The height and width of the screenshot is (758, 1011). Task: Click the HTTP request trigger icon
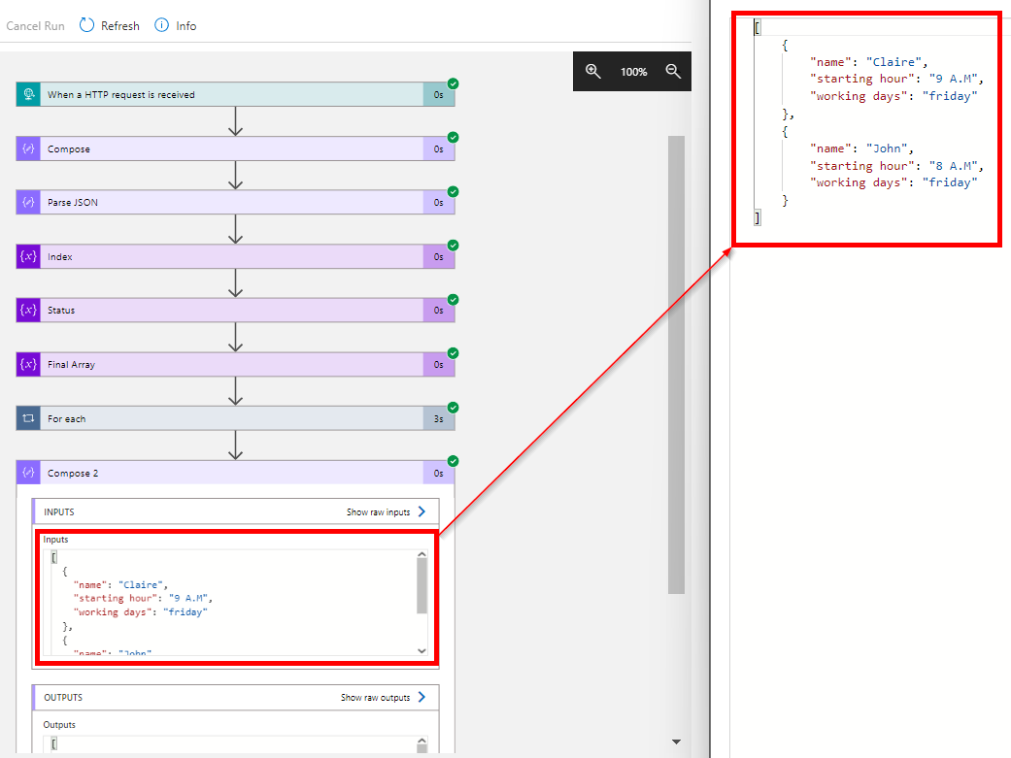28,94
